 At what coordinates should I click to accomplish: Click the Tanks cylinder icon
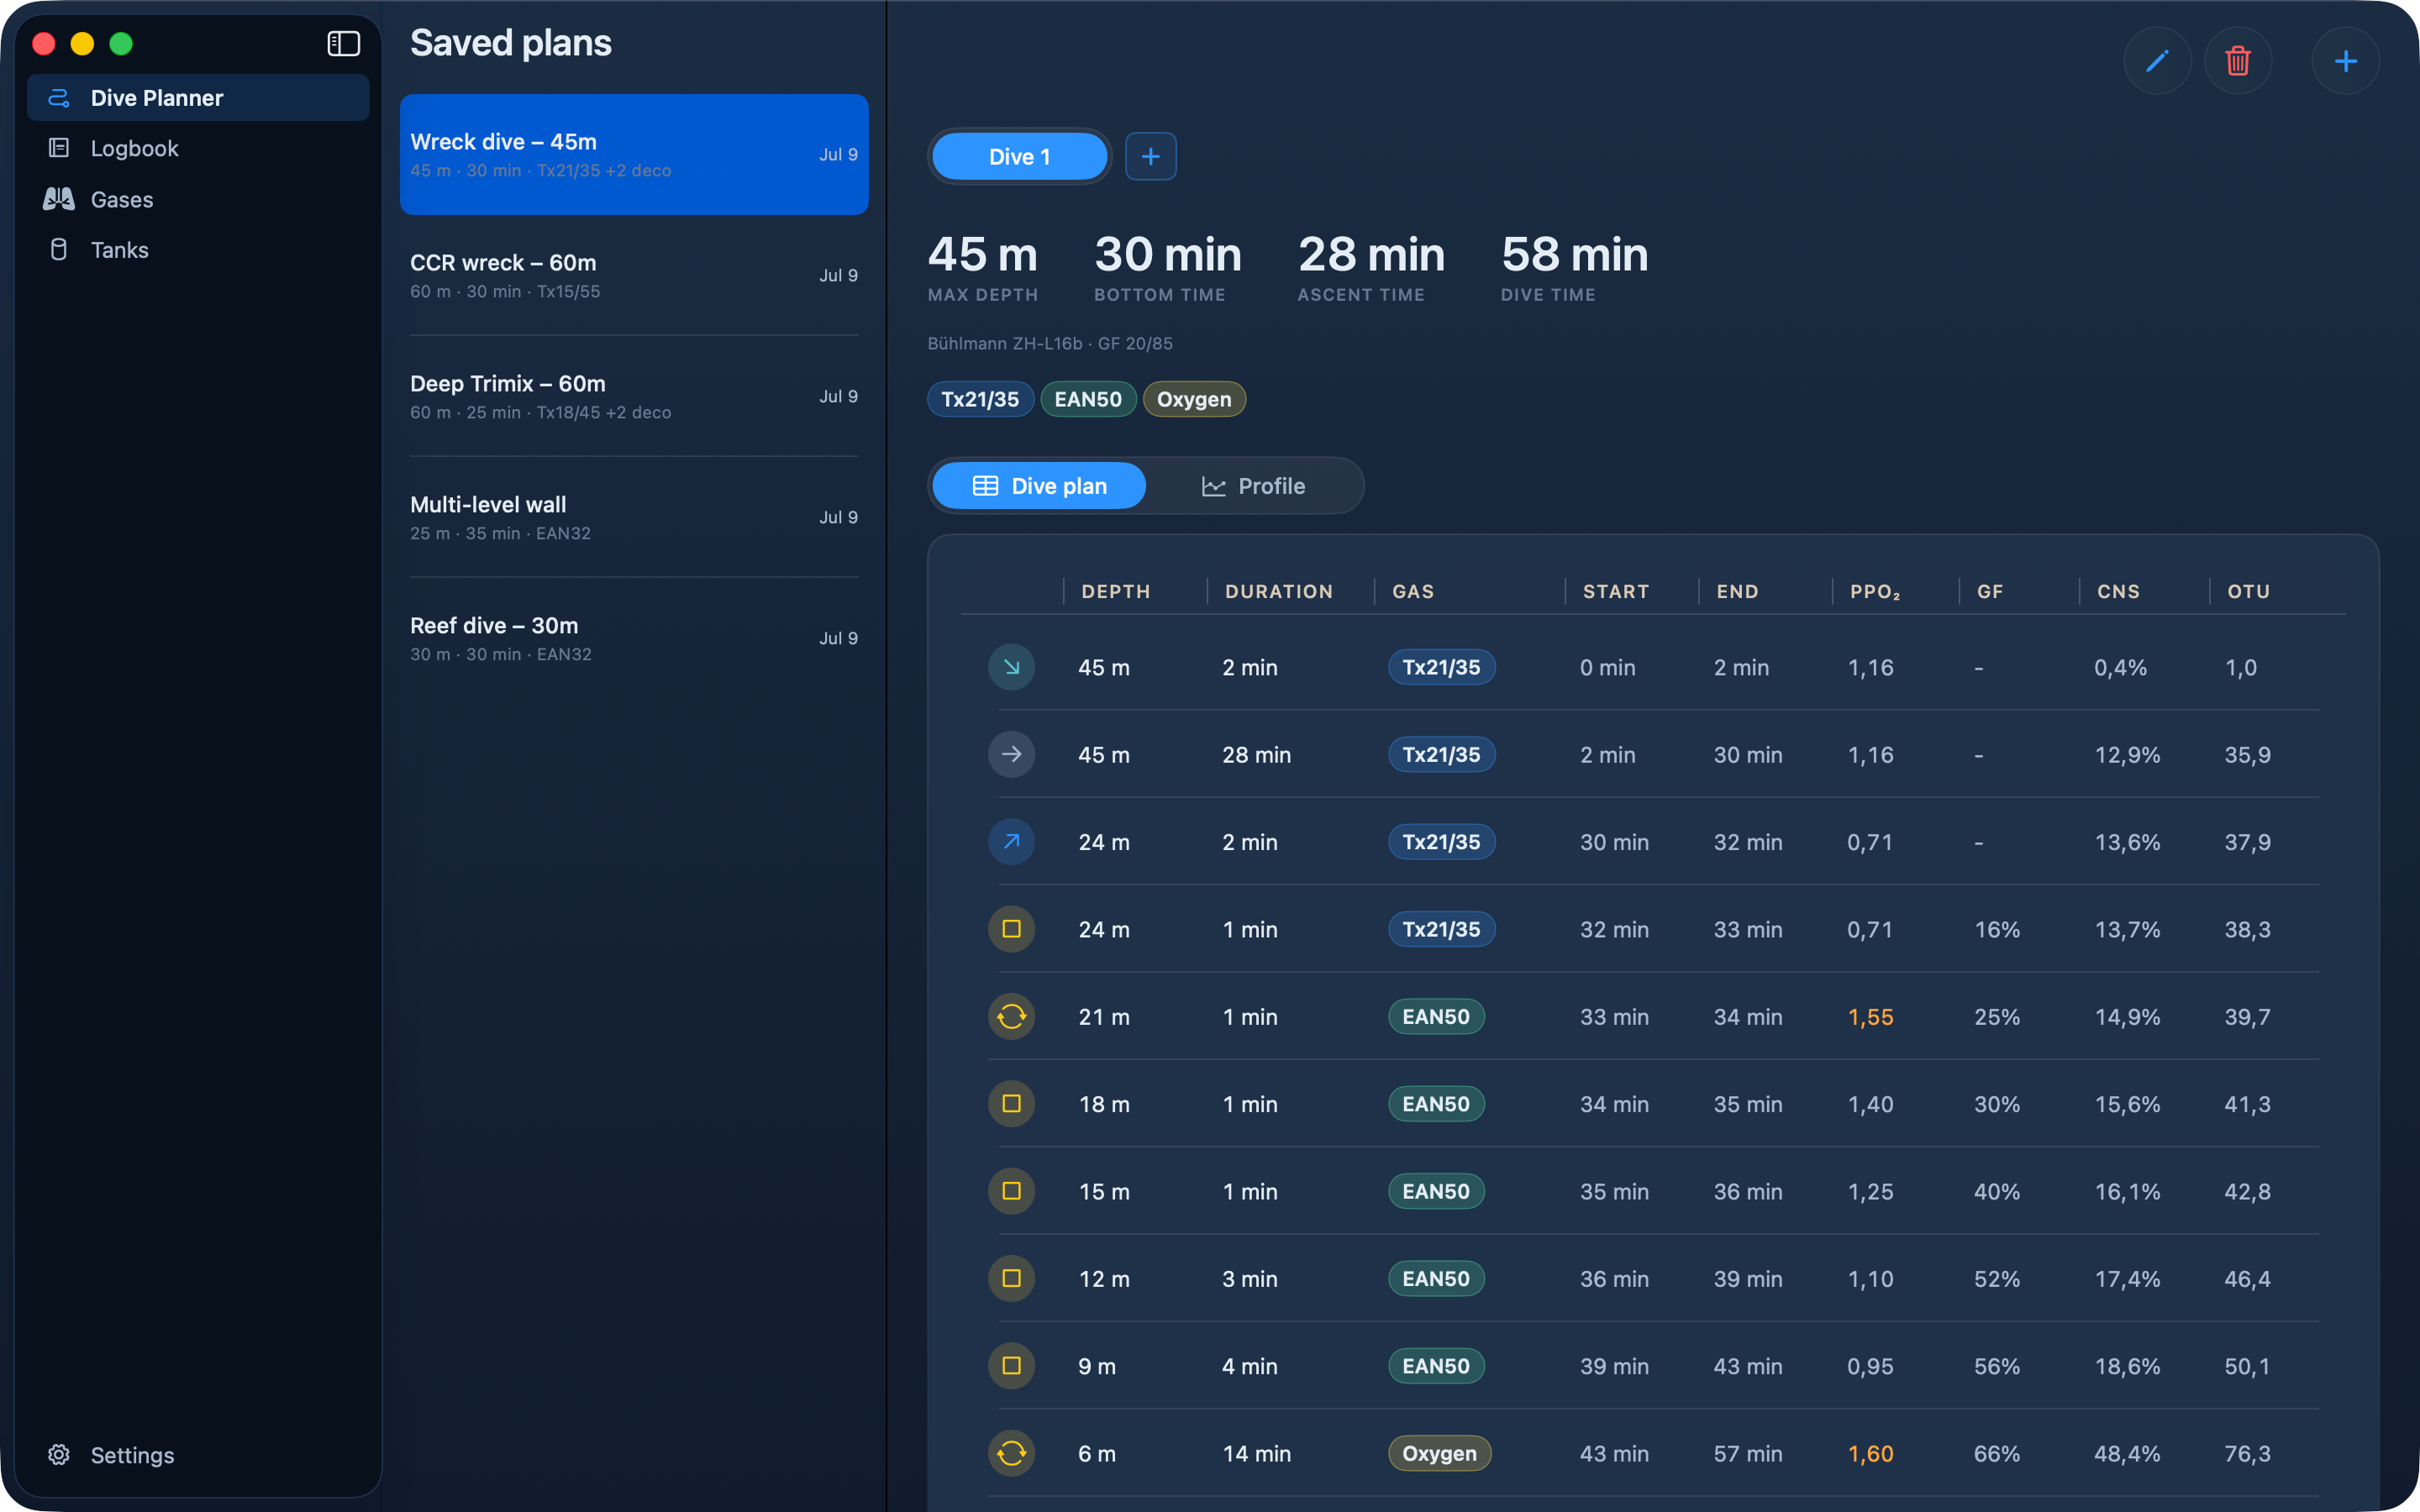(59, 249)
